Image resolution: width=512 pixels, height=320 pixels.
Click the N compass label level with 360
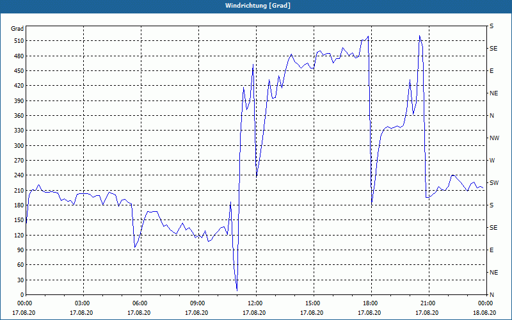click(x=492, y=116)
